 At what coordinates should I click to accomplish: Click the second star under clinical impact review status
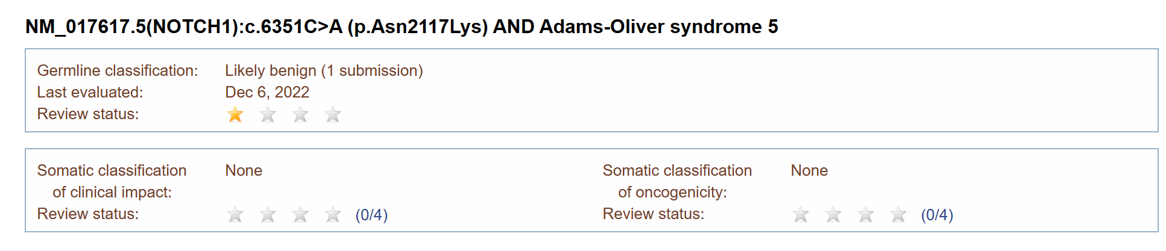point(268,214)
